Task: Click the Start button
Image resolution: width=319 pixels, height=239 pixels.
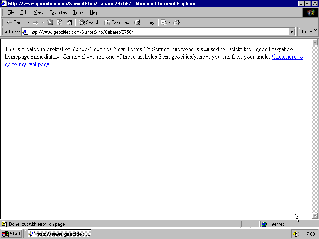Action: 12,234
